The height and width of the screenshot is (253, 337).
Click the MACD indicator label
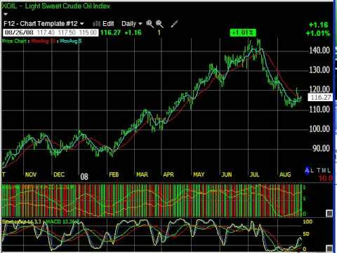click(62, 221)
